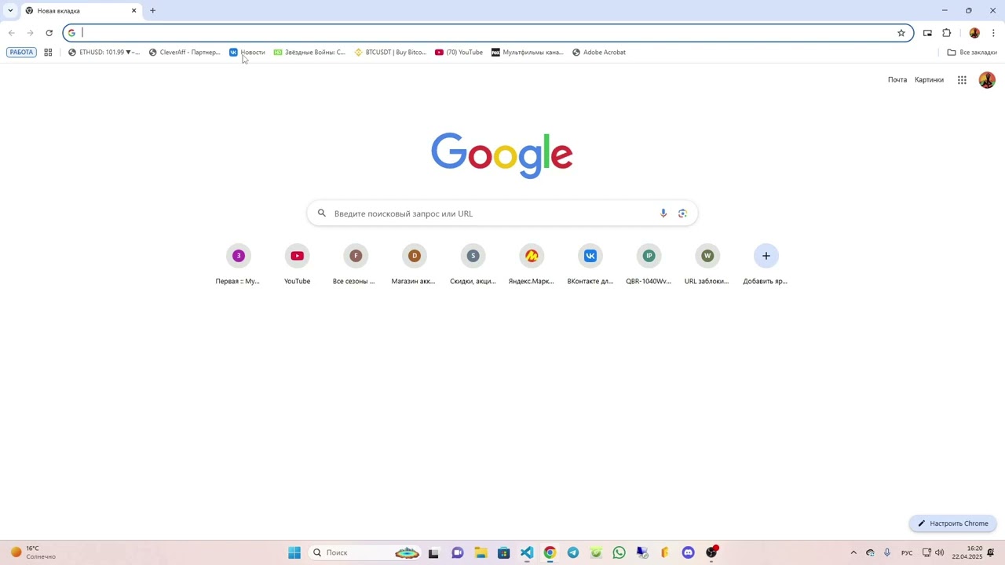Open the Adobe Acrobat bookmark
Image resolution: width=1005 pixels, height=565 pixels.
click(599, 53)
